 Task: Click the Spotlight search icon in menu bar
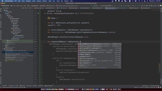[x=142, y=1]
